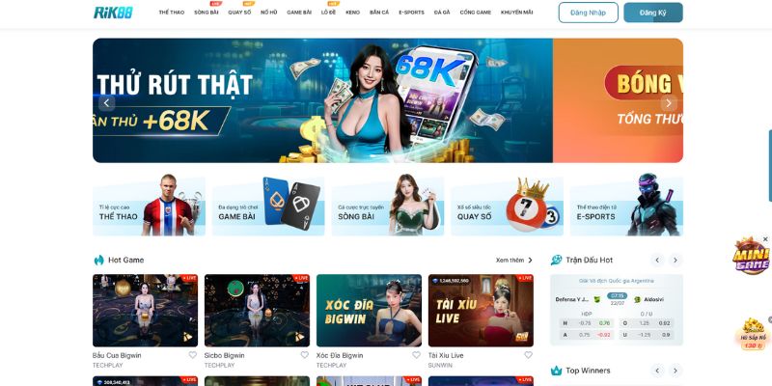The width and height of the screenshot is (772, 386).
Task: Click the RIK88 logo
Action: pos(113,13)
